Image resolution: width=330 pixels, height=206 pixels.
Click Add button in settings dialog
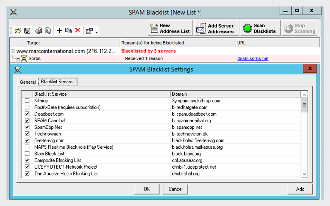pyautogui.click(x=300, y=189)
